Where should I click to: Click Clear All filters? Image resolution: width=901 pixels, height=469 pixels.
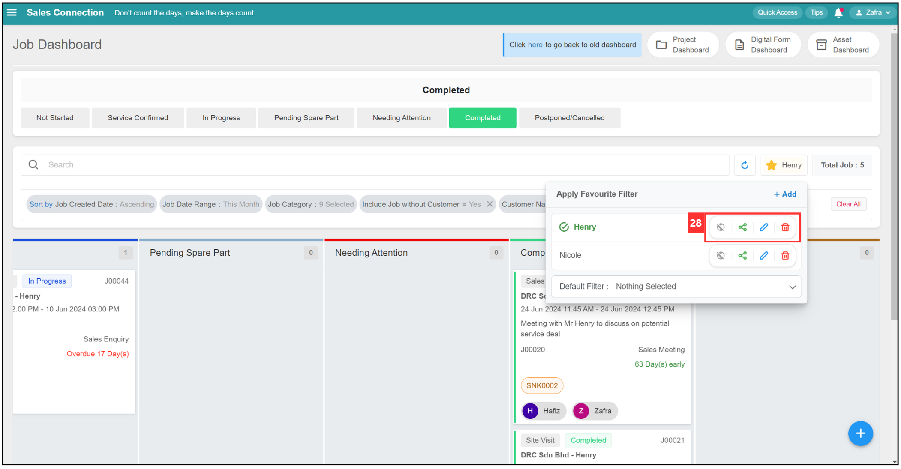coord(848,204)
